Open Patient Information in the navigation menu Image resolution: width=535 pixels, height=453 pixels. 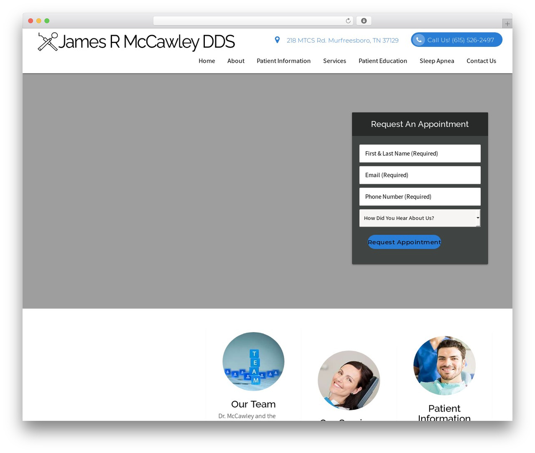point(283,61)
